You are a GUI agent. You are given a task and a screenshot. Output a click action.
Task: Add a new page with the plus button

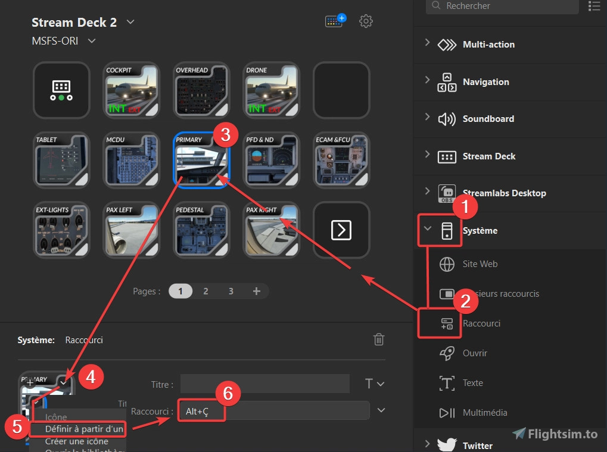257,291
